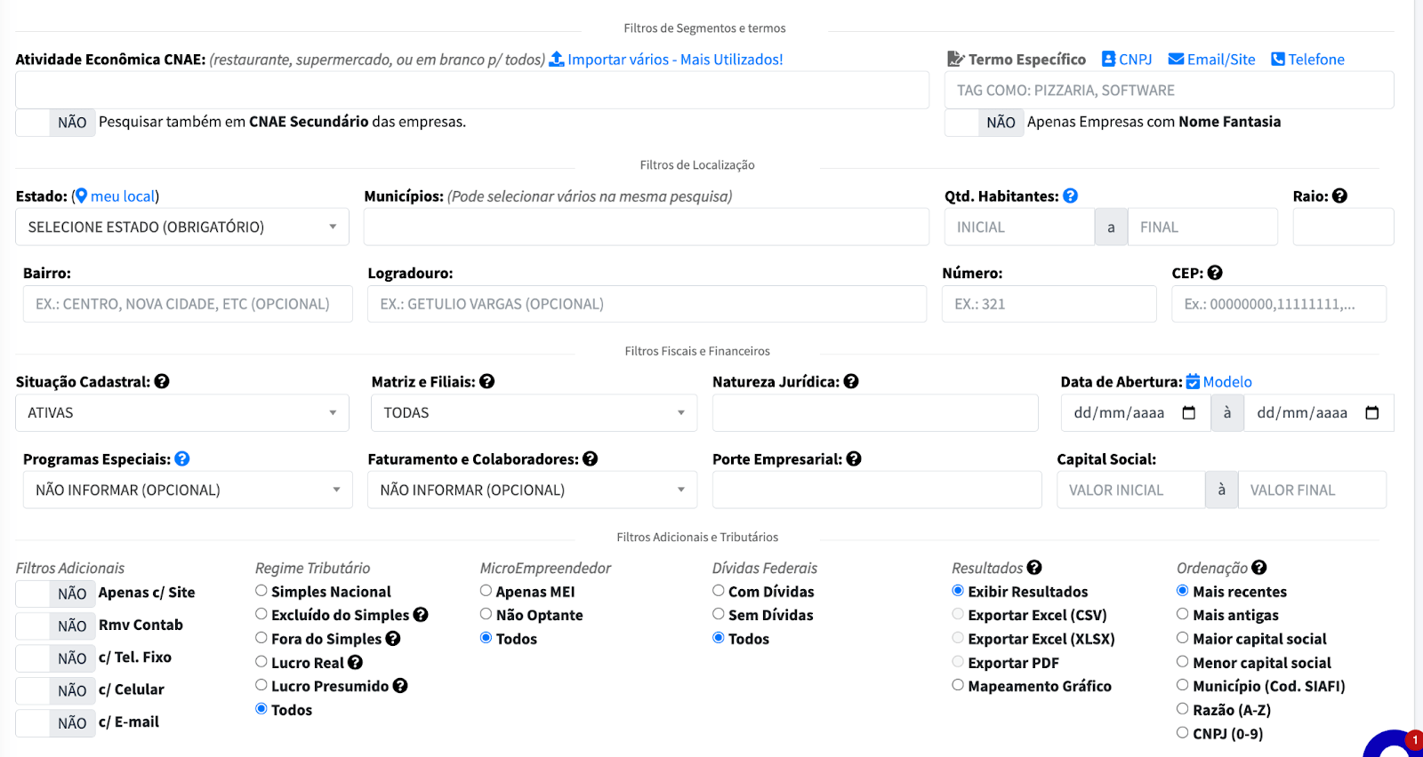Expand the Situação Cadastral dropdown
The height and width of the screenshot is (757, 1423).
[182, 412]
